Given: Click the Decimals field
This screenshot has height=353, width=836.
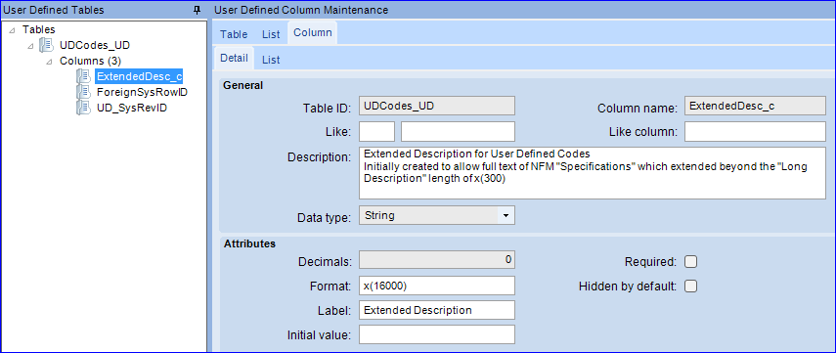Looking at the screenshot, I should click(437, 260).
